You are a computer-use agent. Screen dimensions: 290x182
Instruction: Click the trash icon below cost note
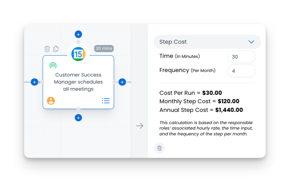tap(159, 148)
